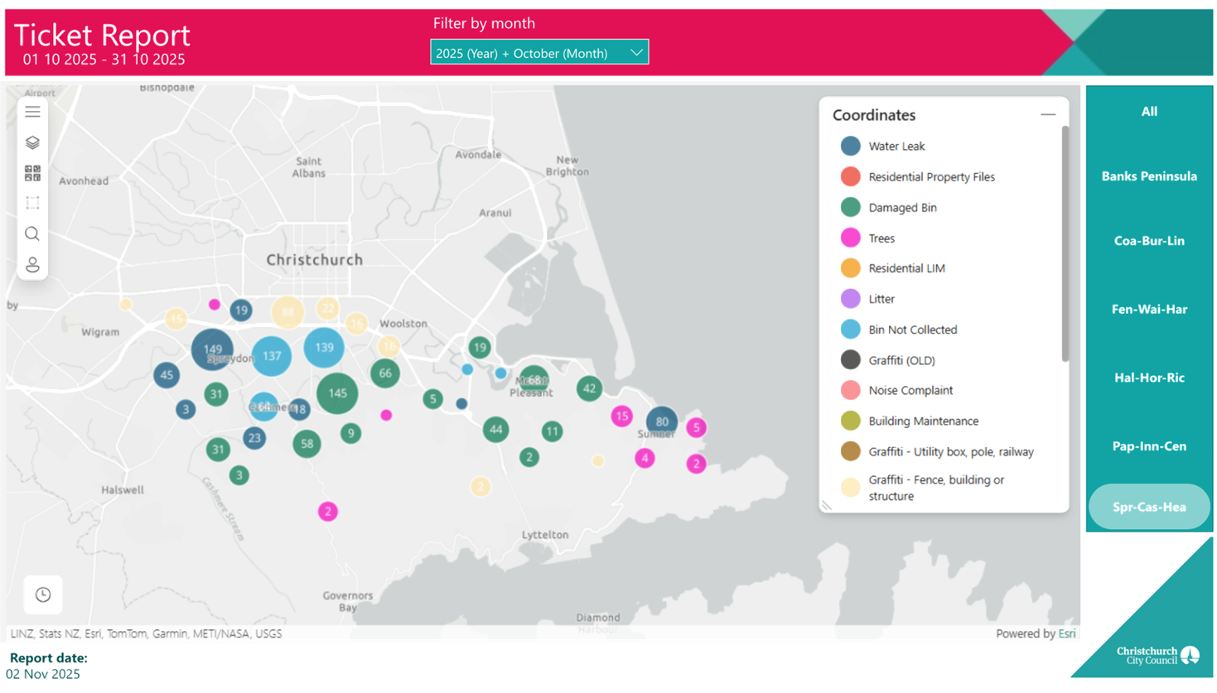Click the Pap-Inn-Cen ward button
The width and height of the screenshot is (1217, 693).
point(1149,446)
